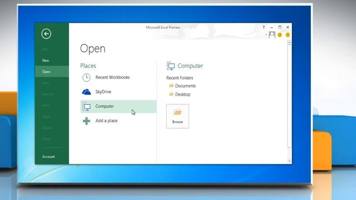
Task: Expand the account dropdown arrow
Action: [x=266, y=34]
